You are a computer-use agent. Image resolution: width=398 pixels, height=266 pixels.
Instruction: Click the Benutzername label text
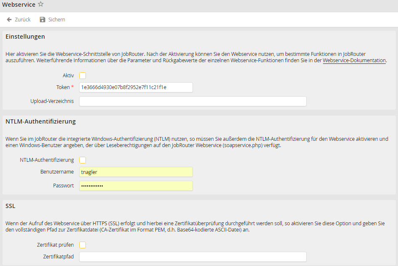pos(57,172)
